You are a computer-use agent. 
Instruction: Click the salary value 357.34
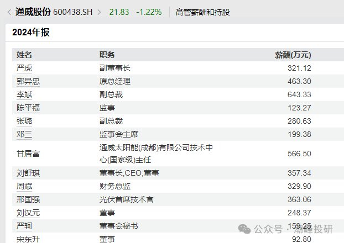(299, 173)
